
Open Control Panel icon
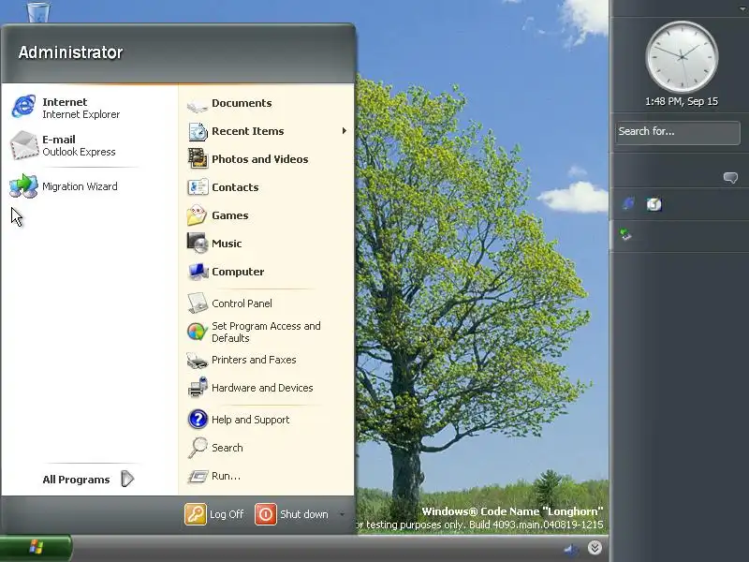(x=198, y=303)
